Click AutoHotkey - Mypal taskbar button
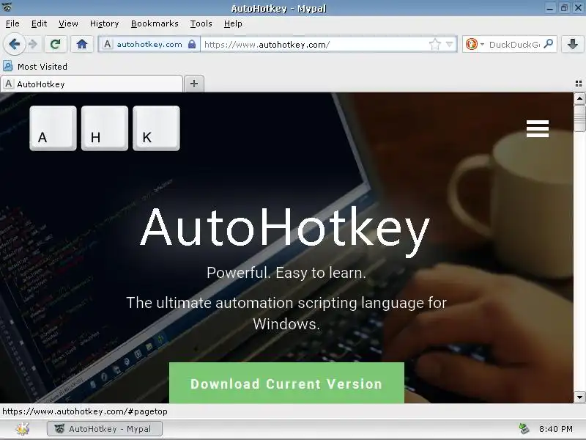Viewport: 586px width, 440px height. pos(105,429)
